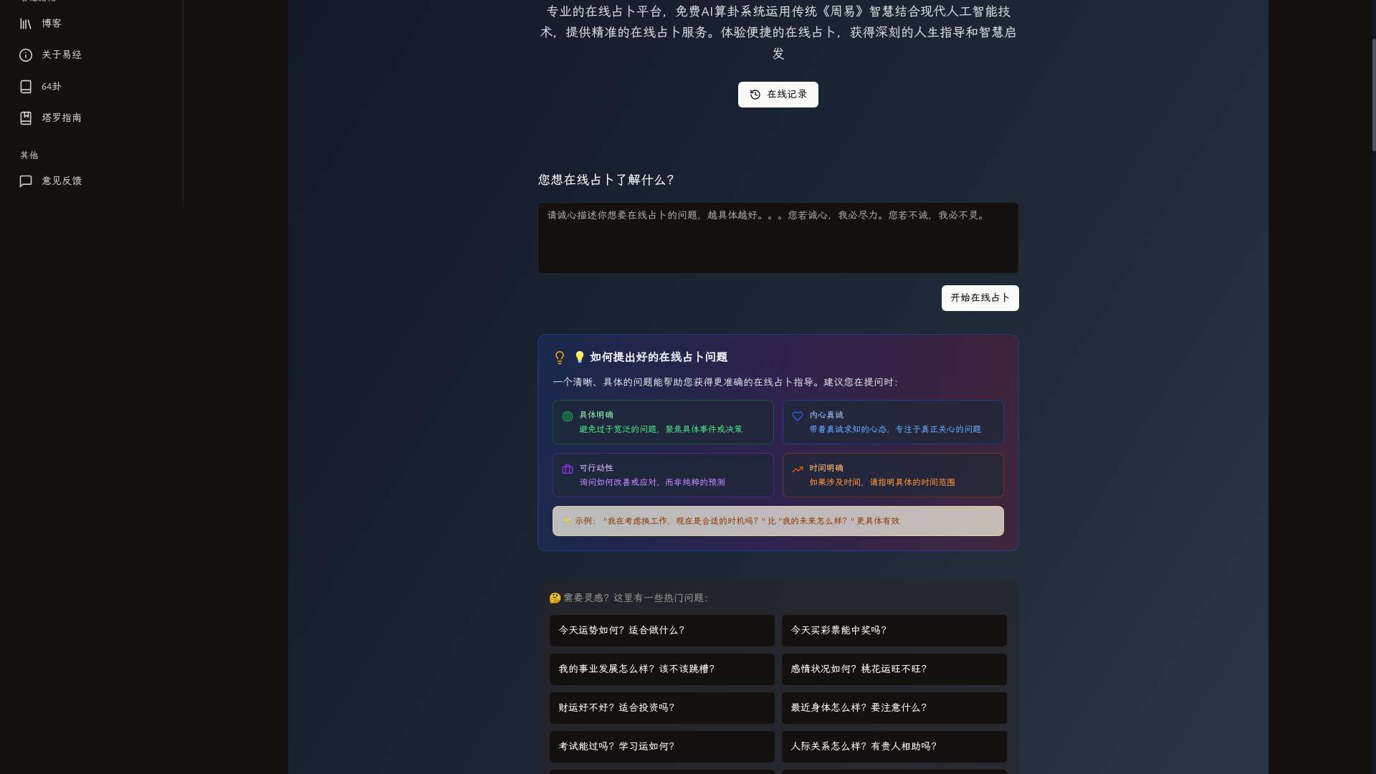This screenshot has width=1376, height=774.
Task: Click the 其他 sidebar section label
Action: 29,156
